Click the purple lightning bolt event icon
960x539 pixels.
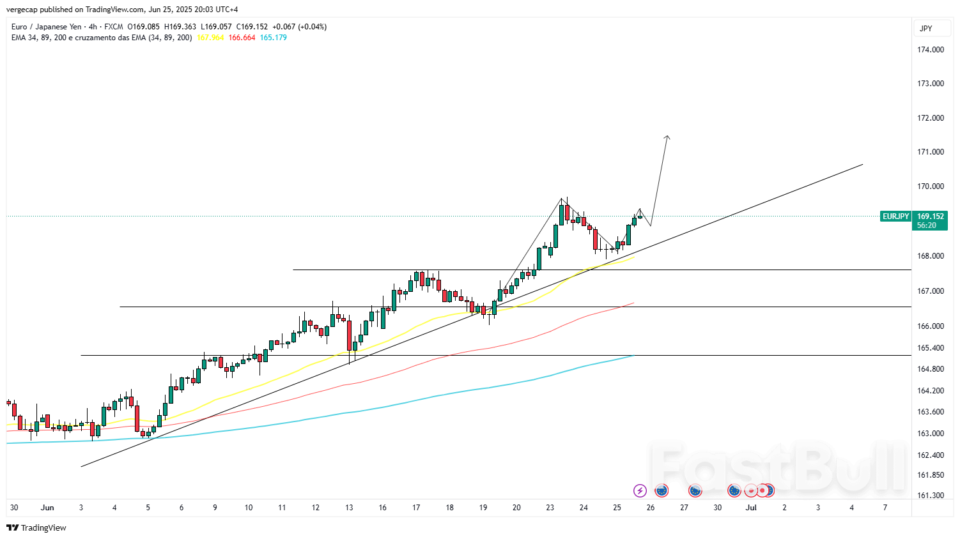(640, 490)
